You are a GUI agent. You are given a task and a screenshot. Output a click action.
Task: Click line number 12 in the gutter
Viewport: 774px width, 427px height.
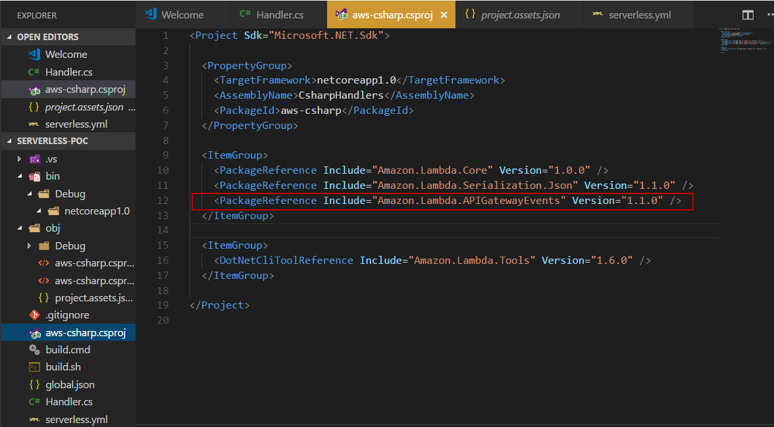tap(162, 200)
